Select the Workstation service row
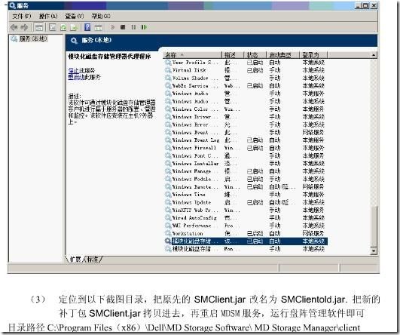Viewport: 400px width, 335px height. [246, 233]
